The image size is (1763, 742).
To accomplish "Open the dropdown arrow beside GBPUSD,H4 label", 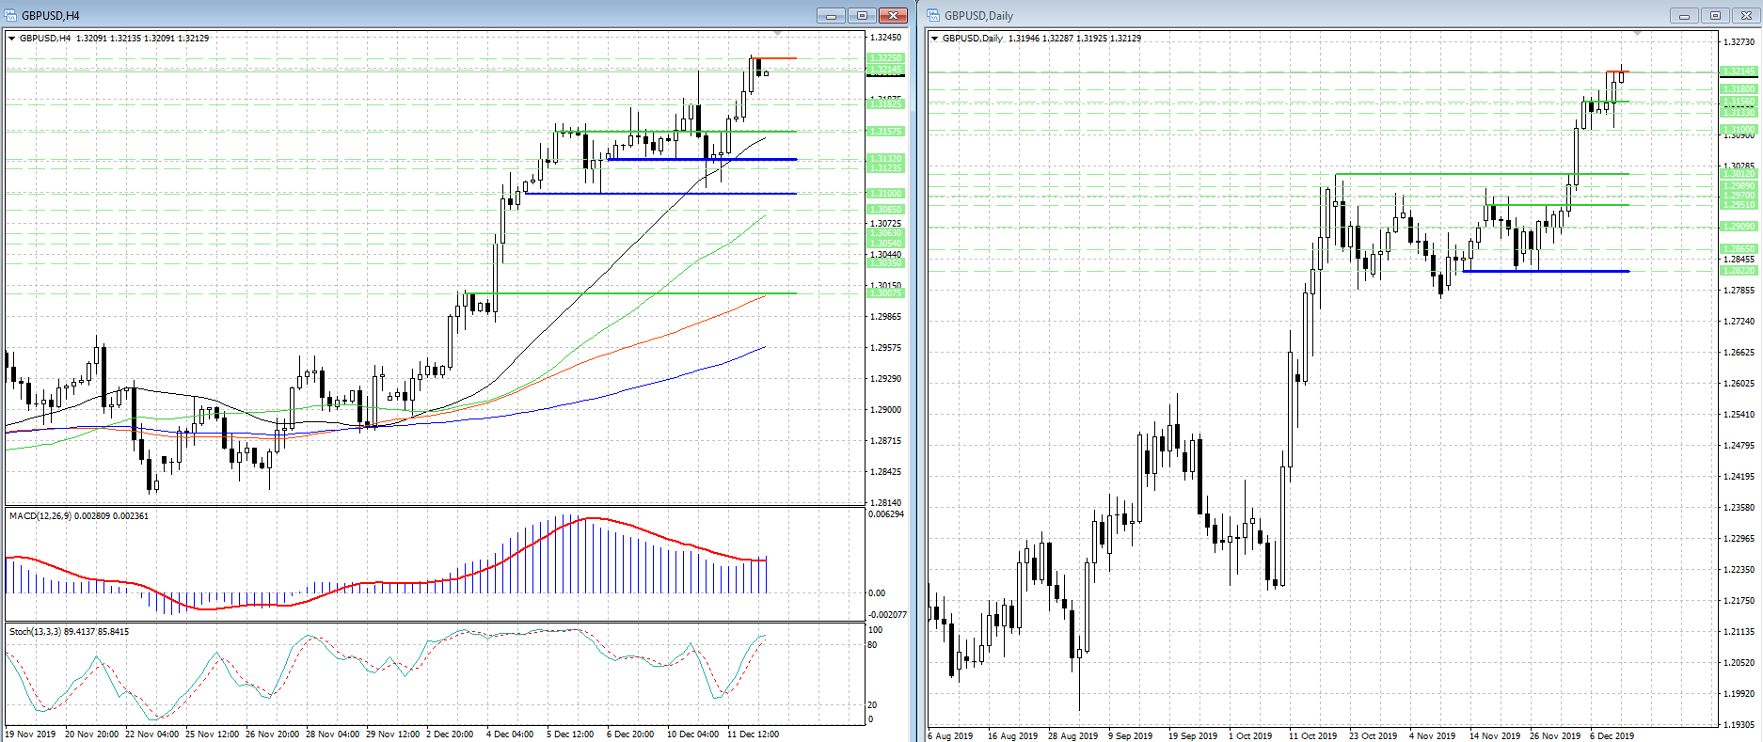I will pyautogui.click(x=11, y=39).
